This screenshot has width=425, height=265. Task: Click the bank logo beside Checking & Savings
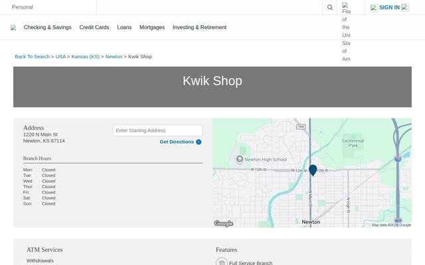coord(13,28)
